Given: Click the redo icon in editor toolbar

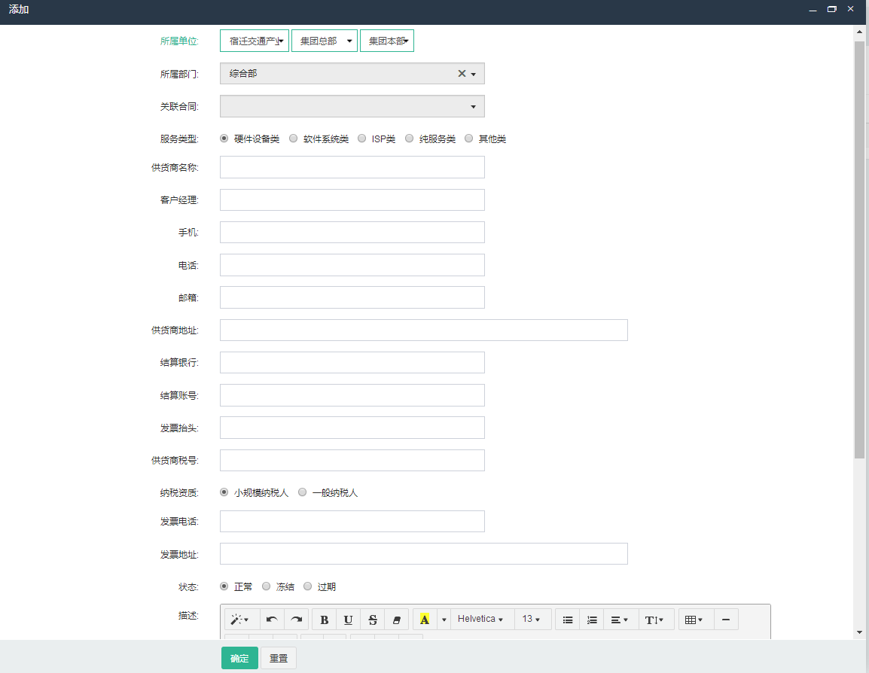Looking at the screenshot, I should click(x=296, y=620).
